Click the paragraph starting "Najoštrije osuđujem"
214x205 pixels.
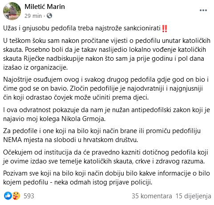106,88
